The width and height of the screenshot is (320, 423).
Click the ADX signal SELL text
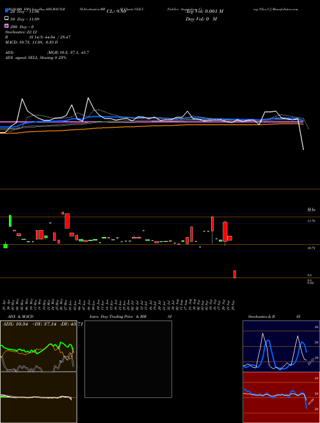tap(36, 58)
